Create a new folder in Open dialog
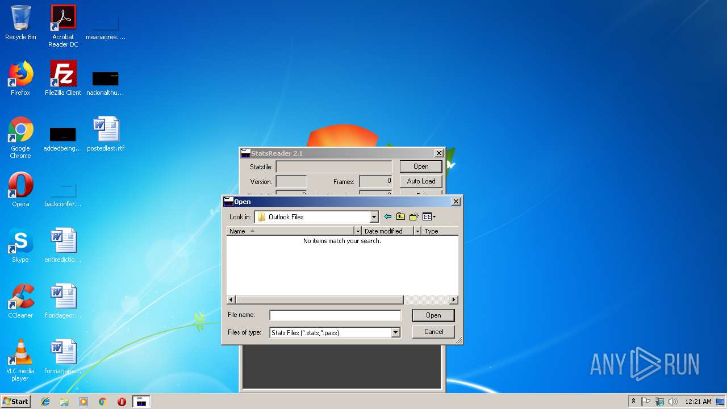727x409 pixels. click(x=414, y=216)
